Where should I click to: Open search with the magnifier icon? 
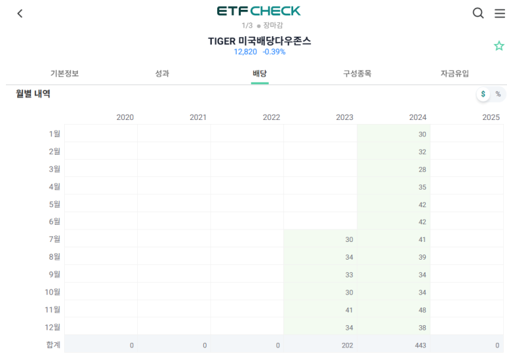pyautogui.click(x=478, y=13)
